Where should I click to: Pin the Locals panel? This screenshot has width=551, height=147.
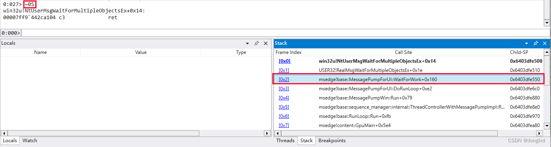click(256, 43)
